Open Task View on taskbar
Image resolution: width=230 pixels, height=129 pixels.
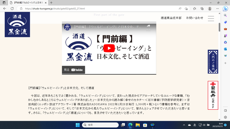[123, 125]
